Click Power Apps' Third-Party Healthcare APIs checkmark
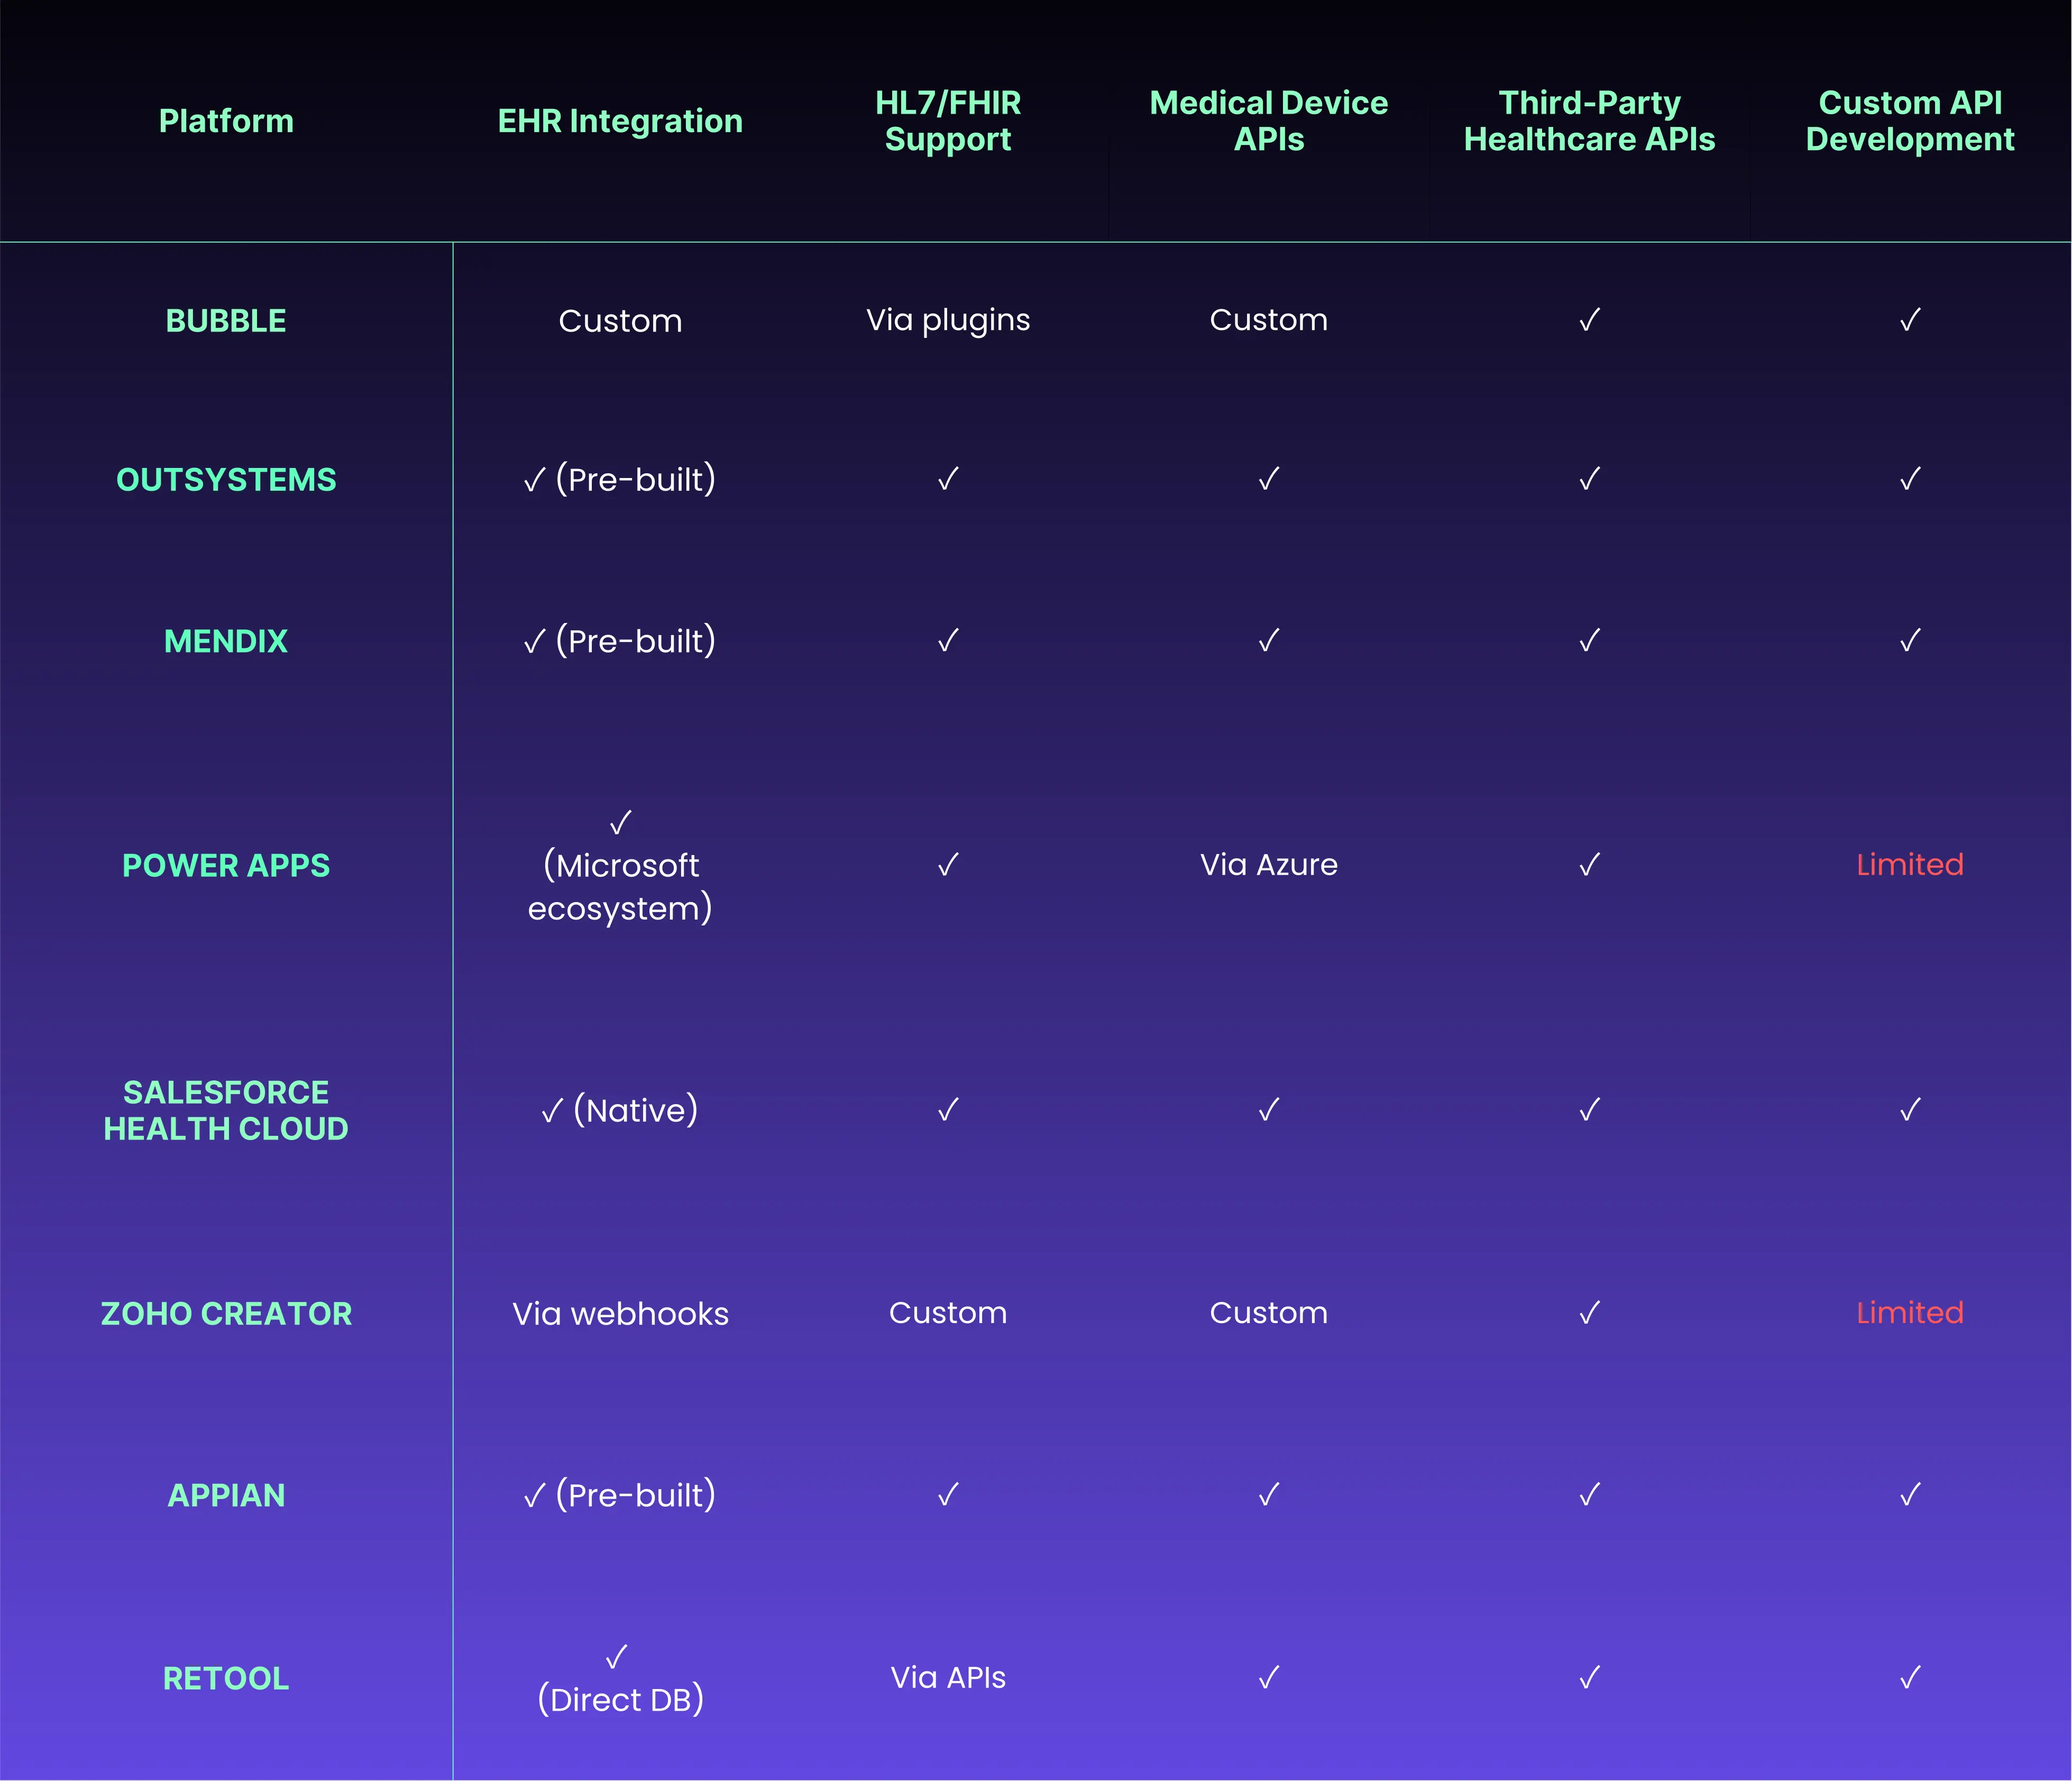2072x1781 pixels. [1589, 864]
